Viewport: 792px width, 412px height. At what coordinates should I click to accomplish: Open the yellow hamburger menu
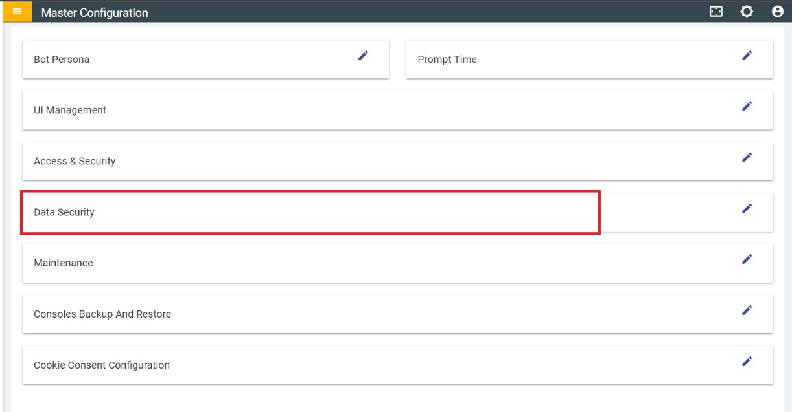(x=17, y=12)
